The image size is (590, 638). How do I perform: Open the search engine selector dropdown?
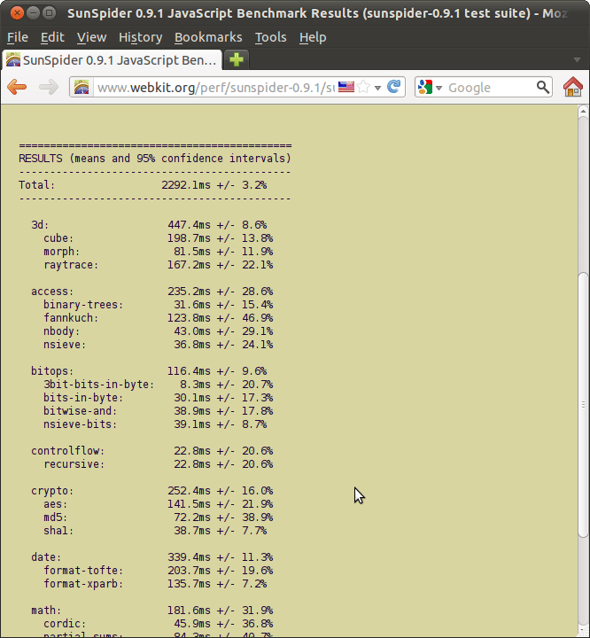pos(439,88)
